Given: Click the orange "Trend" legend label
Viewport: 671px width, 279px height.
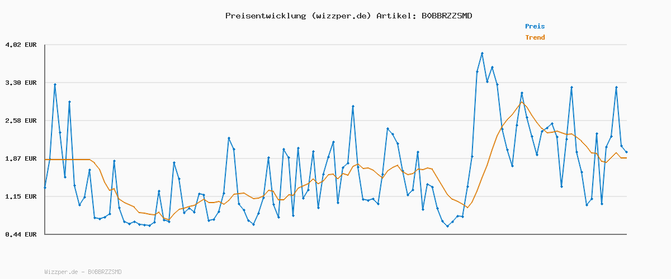Looking at the screenshot, I should point(535,37).
